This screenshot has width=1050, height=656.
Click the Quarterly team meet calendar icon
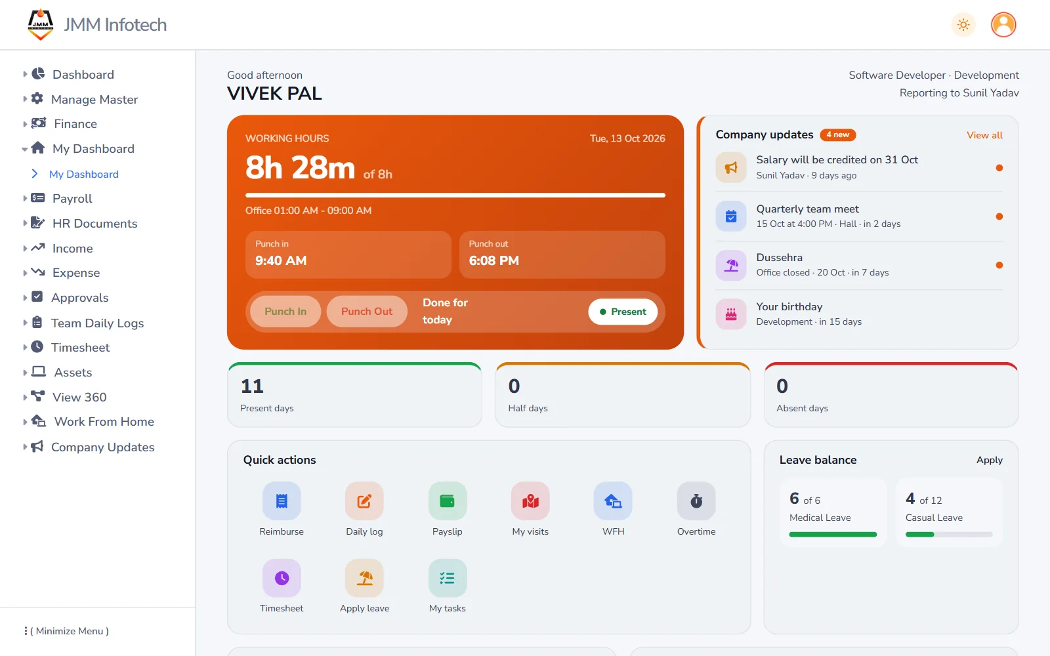pyautogui.click(x=731, y=216)
